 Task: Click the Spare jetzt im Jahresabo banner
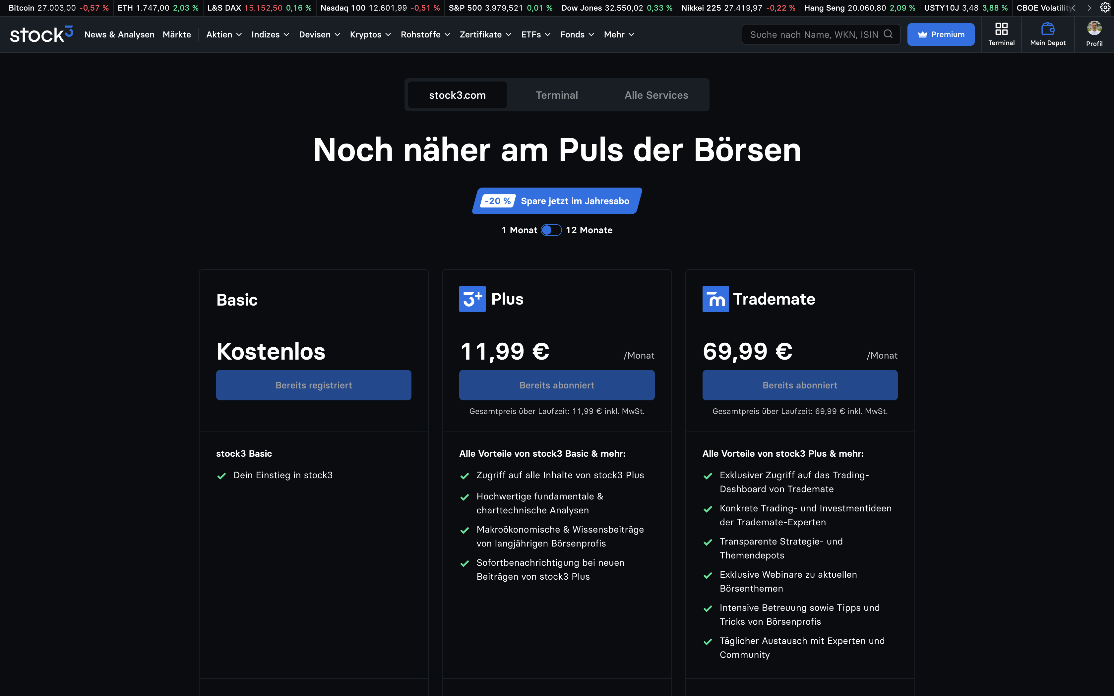coord(557,201)
